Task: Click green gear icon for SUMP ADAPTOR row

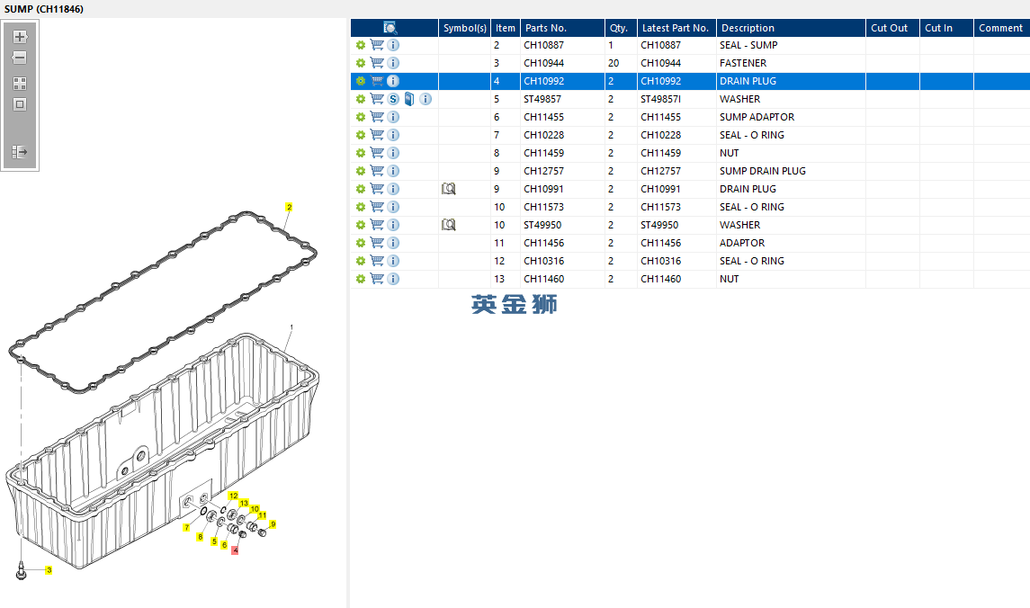Action: (x=361, y=117)
